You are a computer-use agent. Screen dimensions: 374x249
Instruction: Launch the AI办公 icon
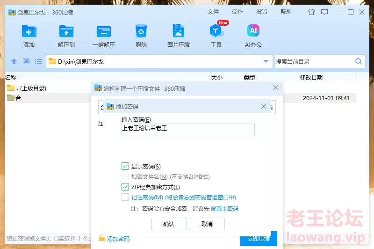click(253, 32)
